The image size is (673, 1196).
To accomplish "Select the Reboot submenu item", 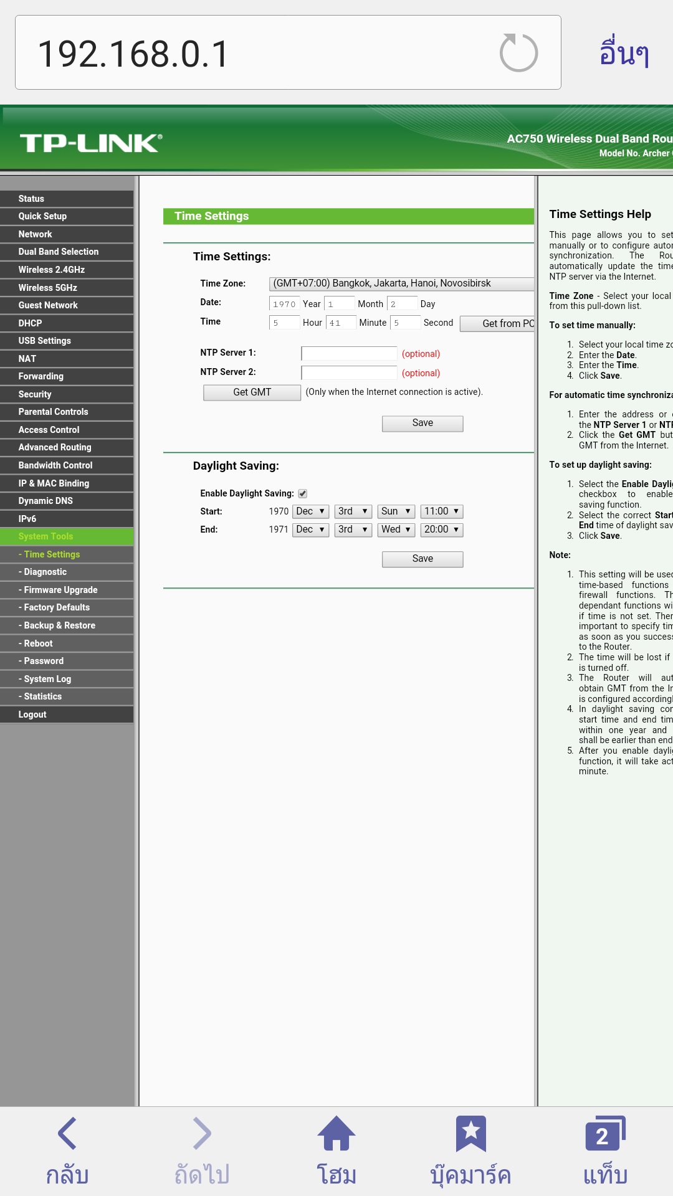I will click(67, 643).
